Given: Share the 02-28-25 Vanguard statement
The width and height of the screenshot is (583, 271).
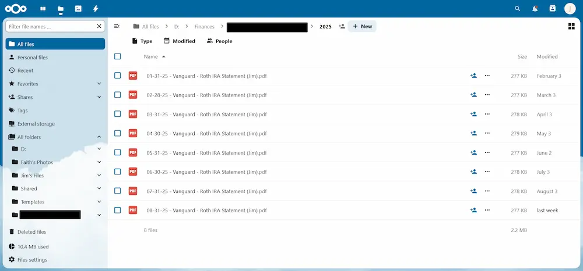Looking at the screenshot, I should coord(473,95).
